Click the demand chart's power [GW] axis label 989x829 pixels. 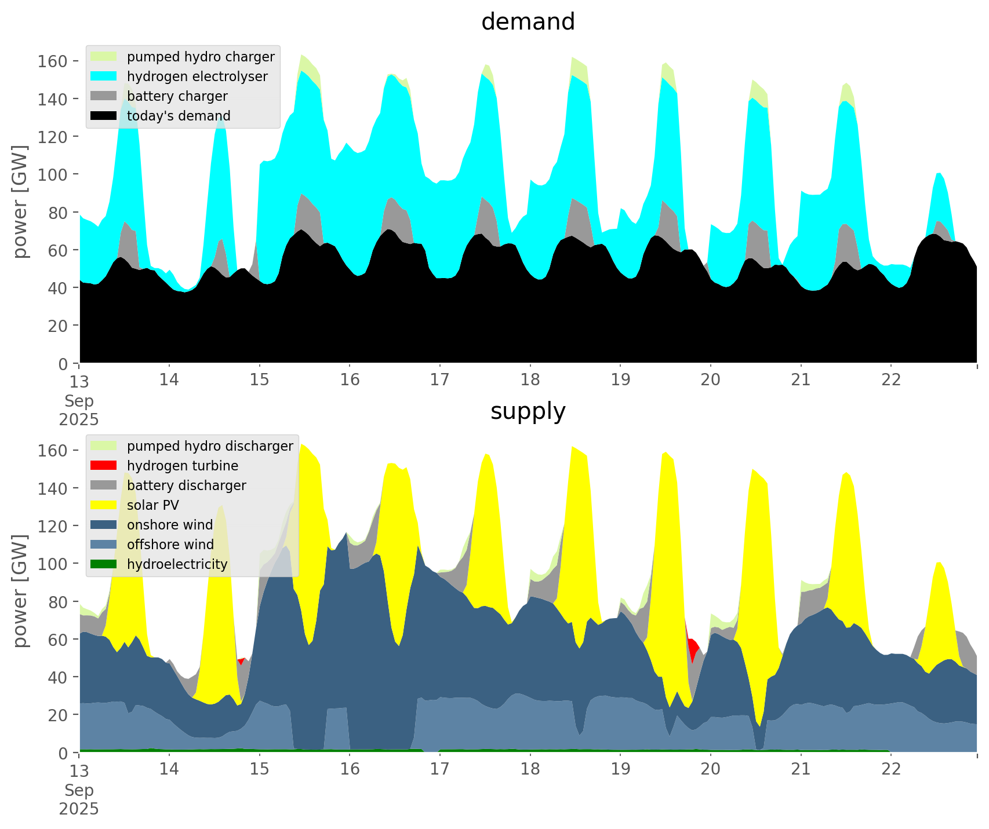click(x=20, y=202)
